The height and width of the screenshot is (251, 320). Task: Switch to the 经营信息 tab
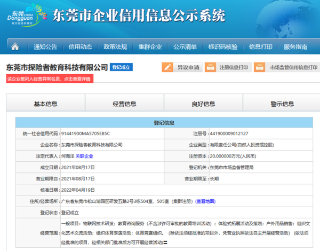(124, 104)
